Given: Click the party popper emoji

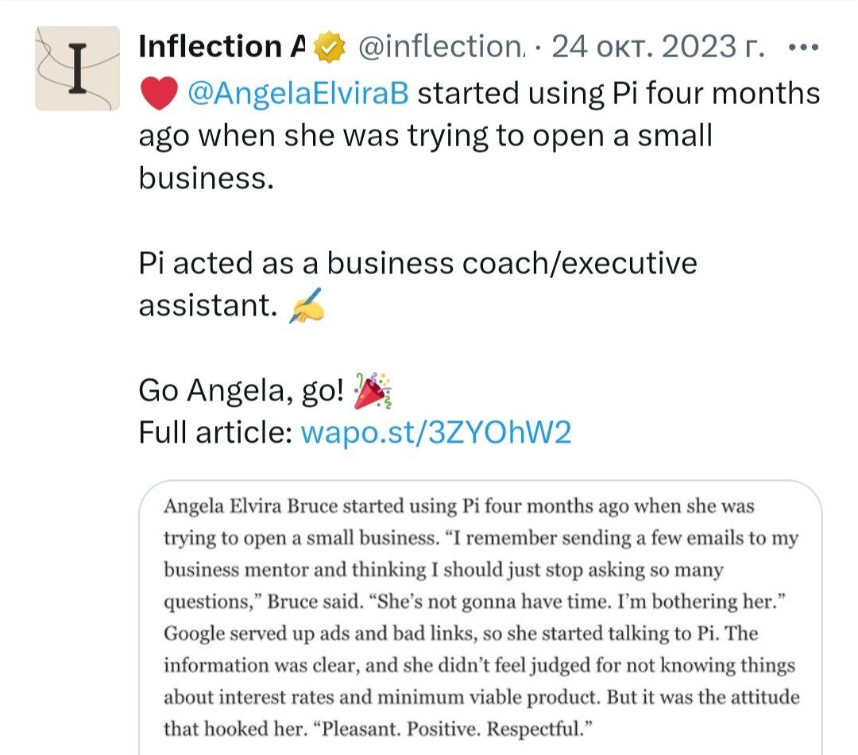Looking at the screenshot, I should click(373, 390).
